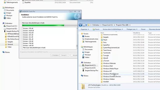The width and height of the screenshot is (160, 90).
Task: Click the Précédent button in the DAEMON Tools installer
Action: (55, 55)
